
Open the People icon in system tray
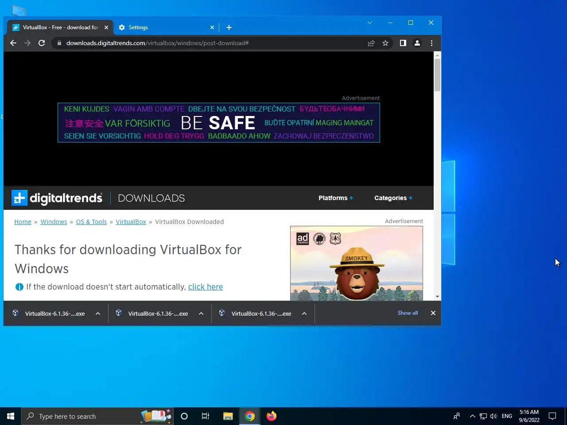coord(457,416)
